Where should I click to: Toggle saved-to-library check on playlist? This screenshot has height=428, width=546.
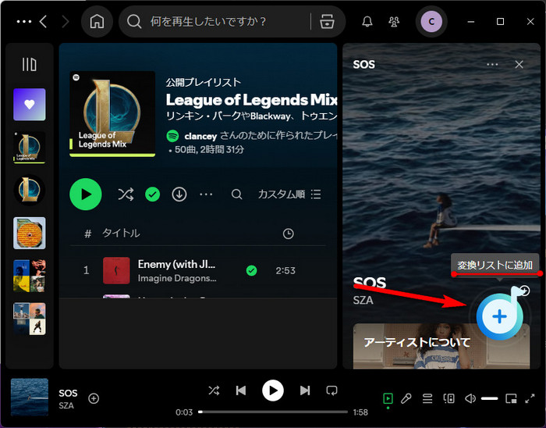click(153, 194)
